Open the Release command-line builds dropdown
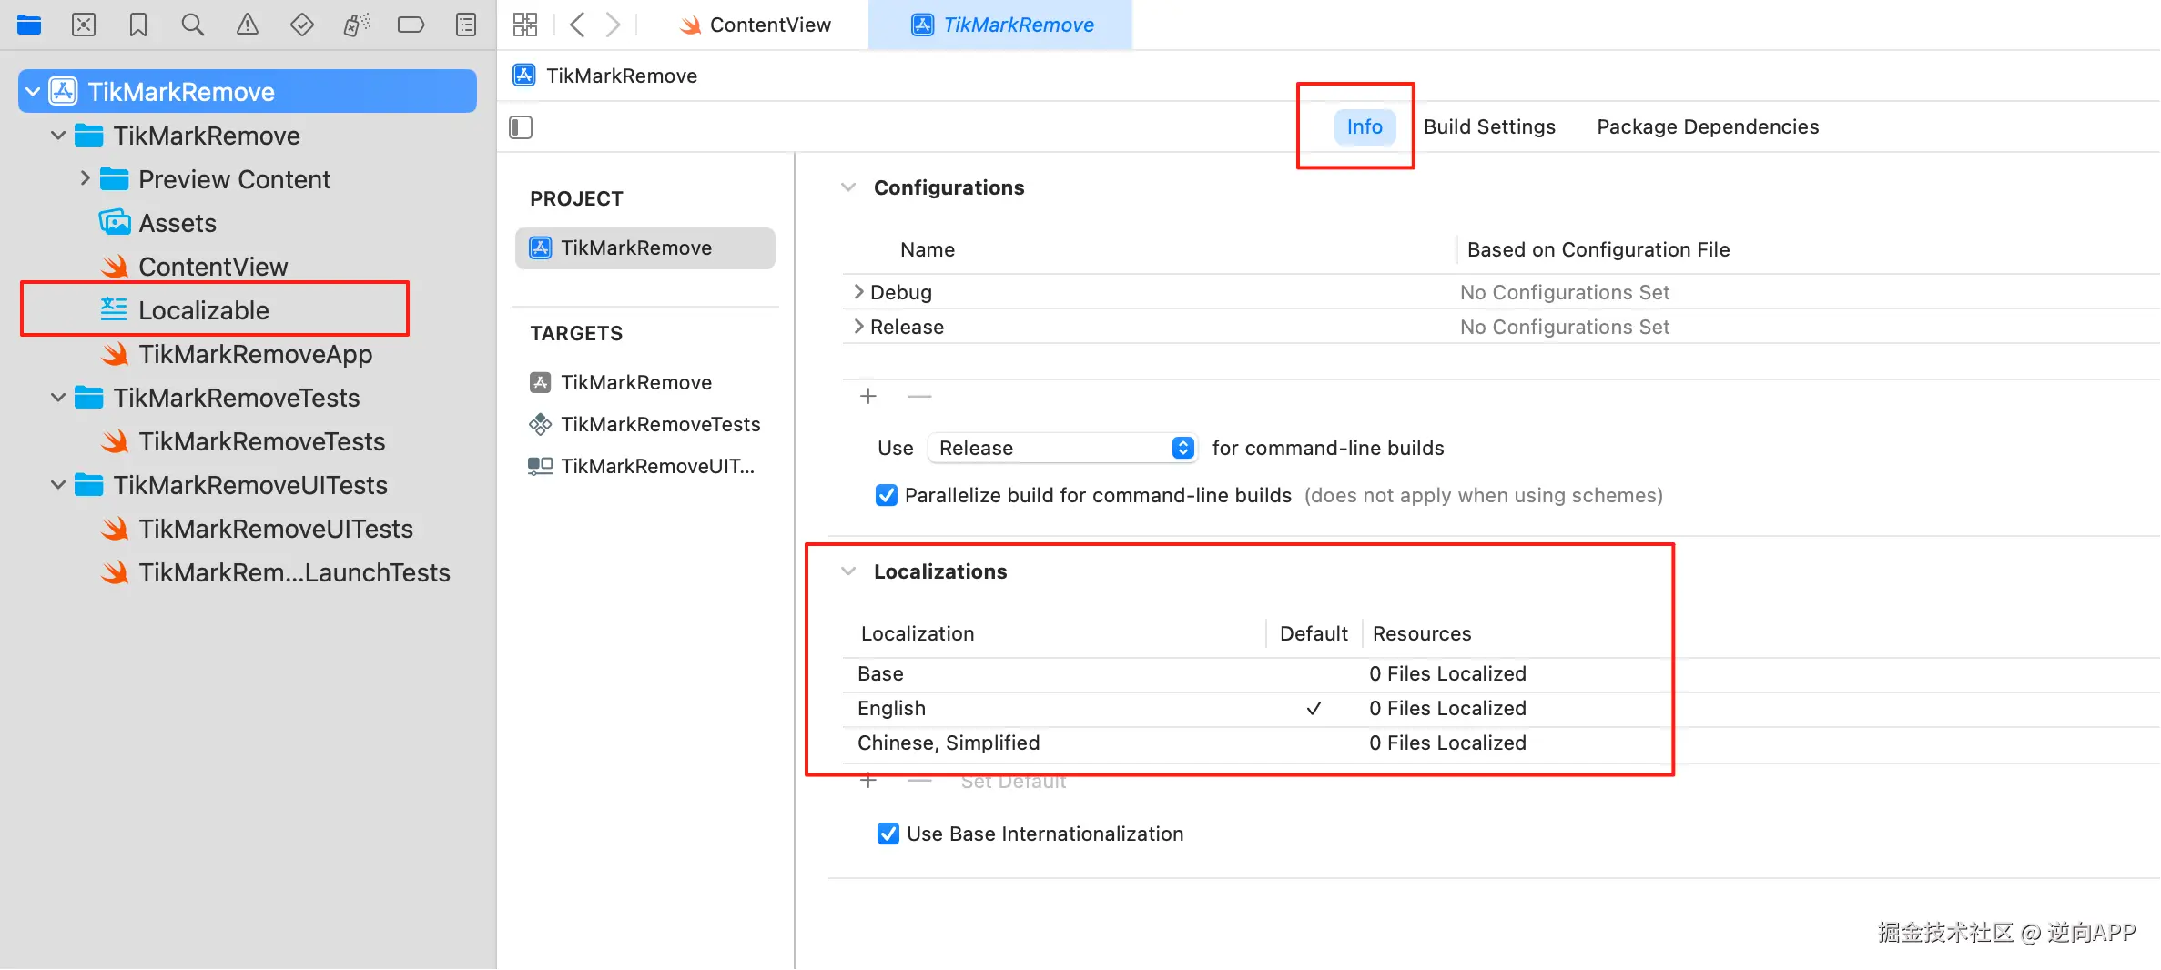 (x=1062, y=448)
